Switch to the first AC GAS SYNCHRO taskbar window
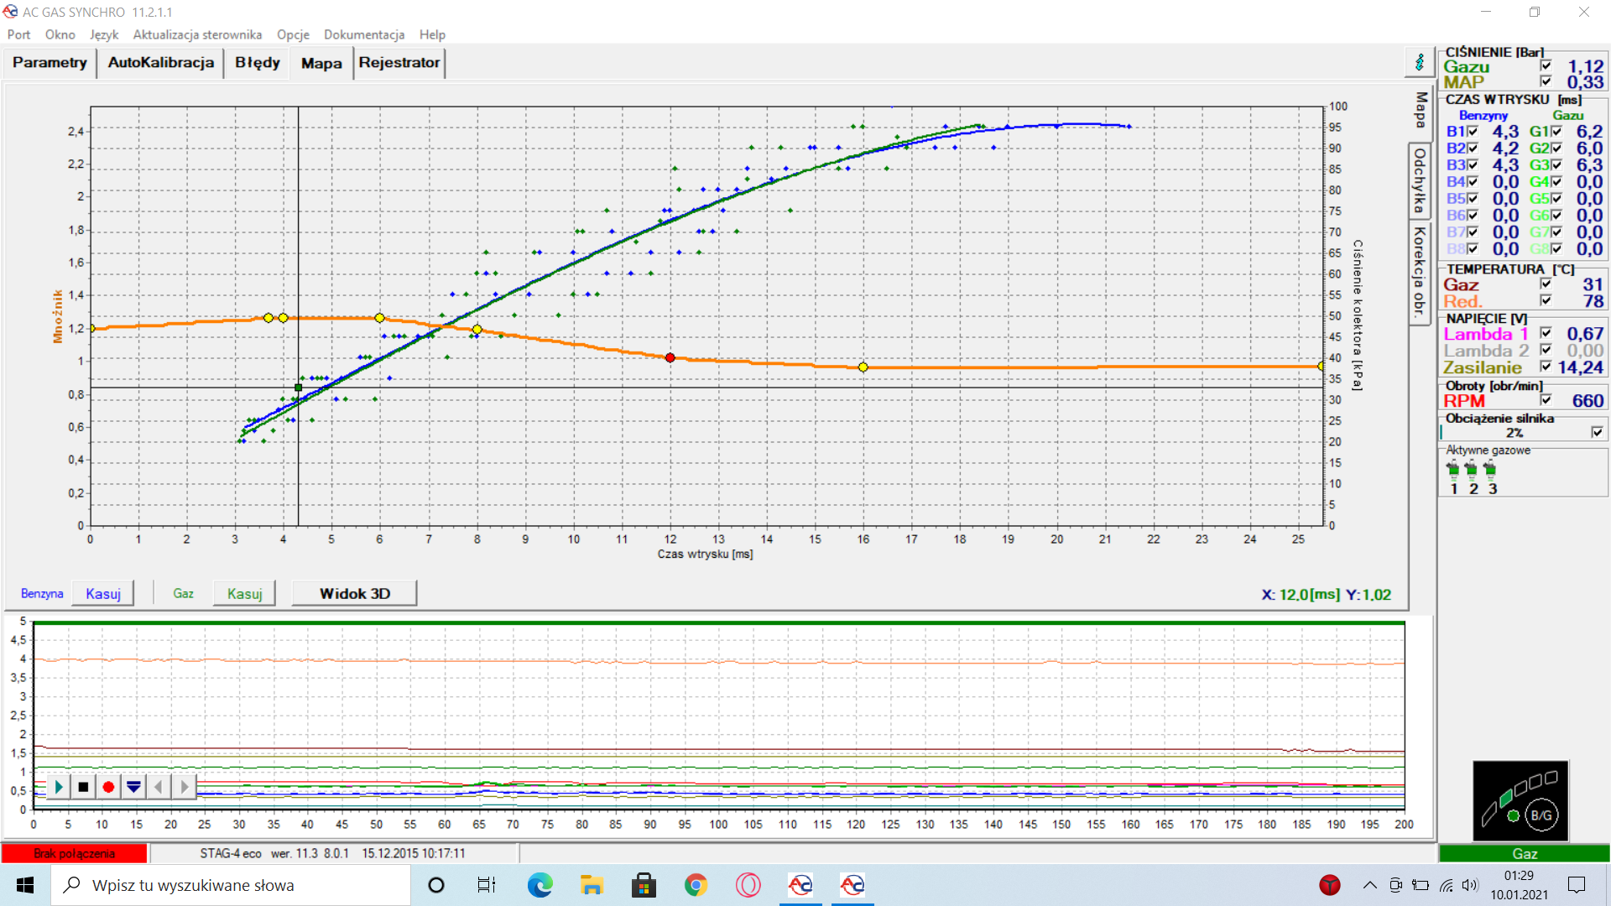The width and height of the screenshot is (1611, 906). (800, 885)
